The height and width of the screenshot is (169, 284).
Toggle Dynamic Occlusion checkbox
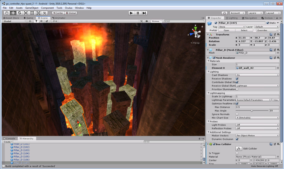click(x=237, y=139)
